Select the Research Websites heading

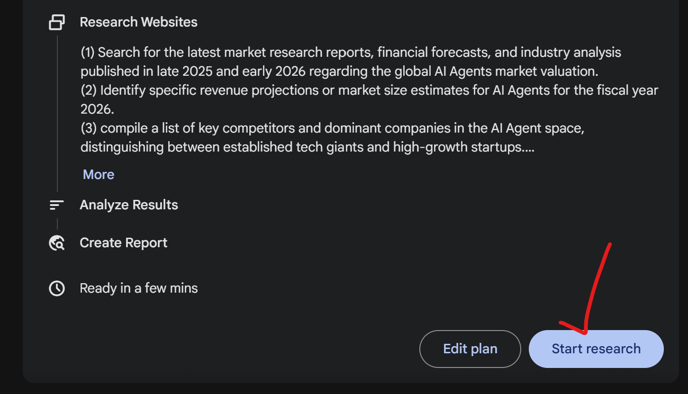pos(138,22)
